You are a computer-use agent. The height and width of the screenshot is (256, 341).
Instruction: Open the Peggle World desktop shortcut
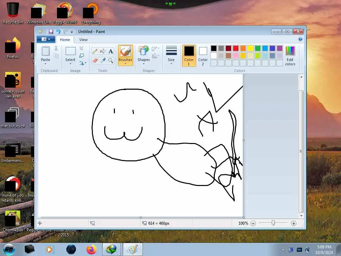(65, 13)
